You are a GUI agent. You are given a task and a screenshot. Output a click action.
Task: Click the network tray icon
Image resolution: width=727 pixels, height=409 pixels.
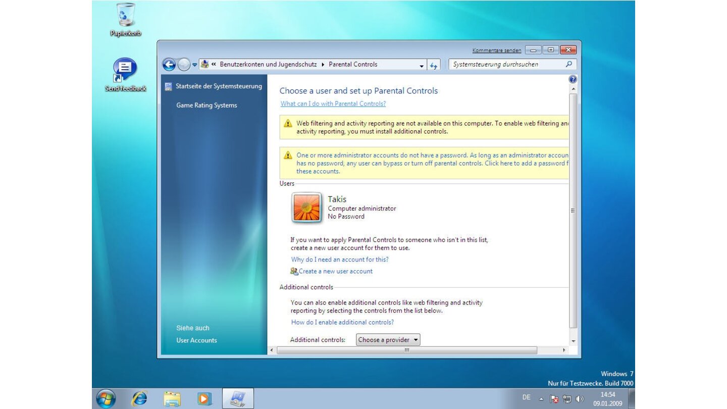pyautogui.click(x=567, y=399)
